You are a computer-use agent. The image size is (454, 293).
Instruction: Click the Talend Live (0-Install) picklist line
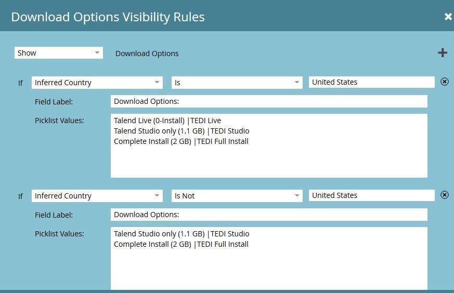point(167,121)
